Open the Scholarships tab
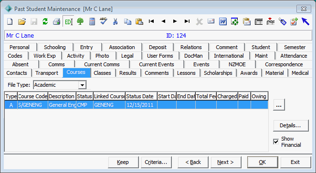The image size is (316, 173). [218, 73]
